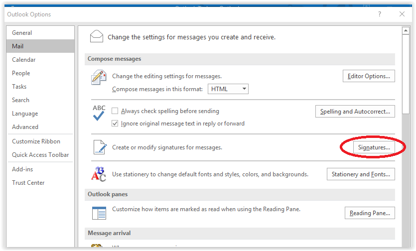
Task: Click the Help question mark icon
Action: click(380, 14)
